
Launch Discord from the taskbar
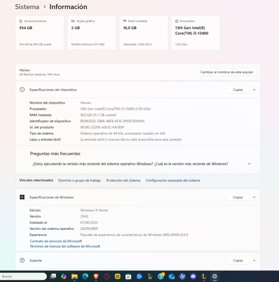[x=193, y=276]
